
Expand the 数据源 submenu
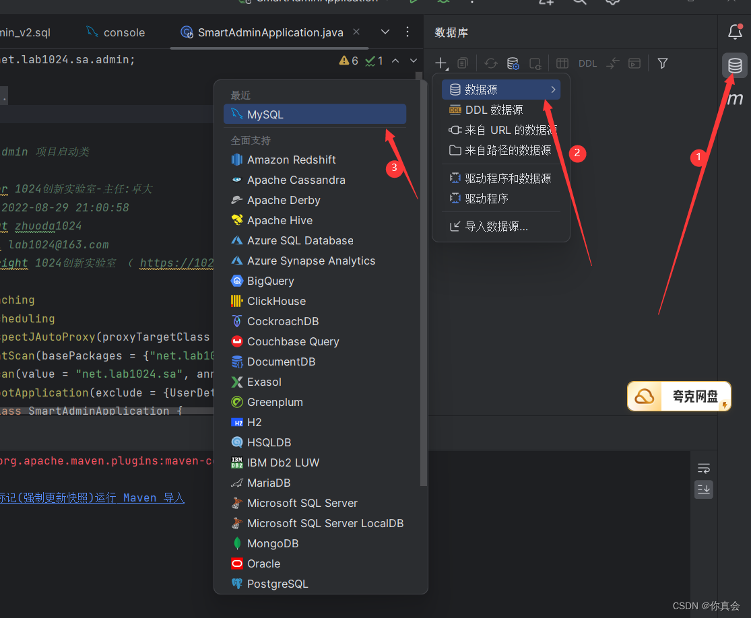[x=501, y=90]
